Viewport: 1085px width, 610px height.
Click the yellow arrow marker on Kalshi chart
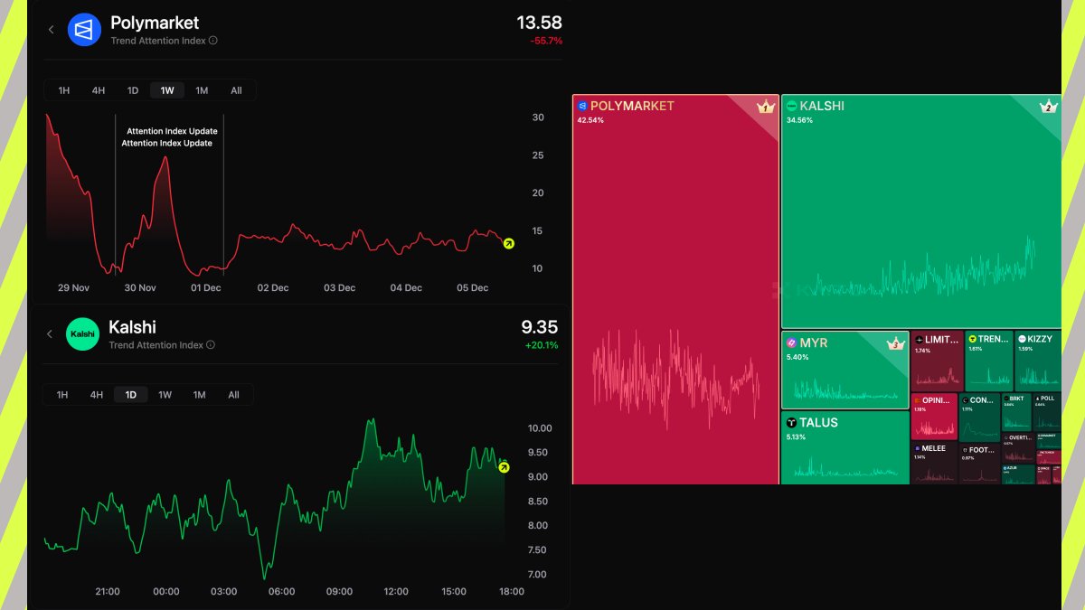(505, 467)
